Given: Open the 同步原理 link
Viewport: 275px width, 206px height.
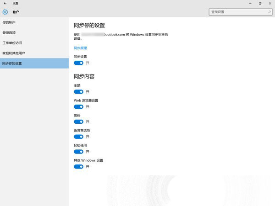Looking at the screenshot, I should 80,48.
